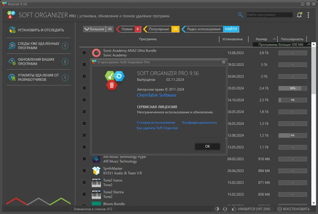Click the install and track box icon
This screenshot has height=214, width=318.
(12, 30)
